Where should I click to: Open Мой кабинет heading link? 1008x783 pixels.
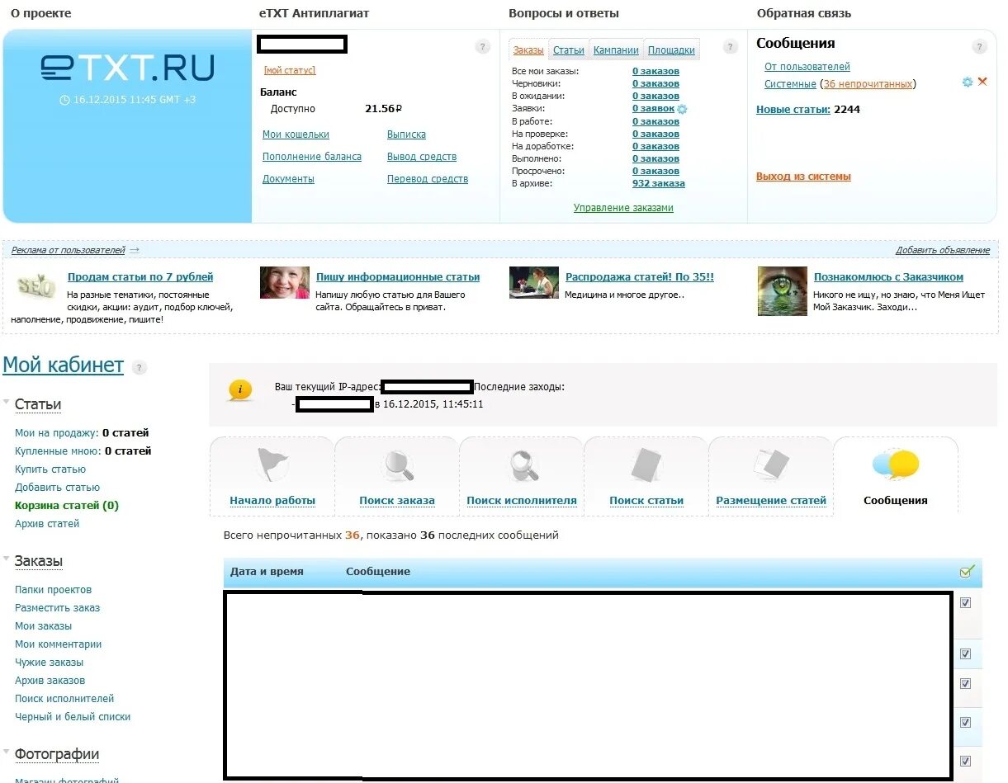[x=63, y=366]
